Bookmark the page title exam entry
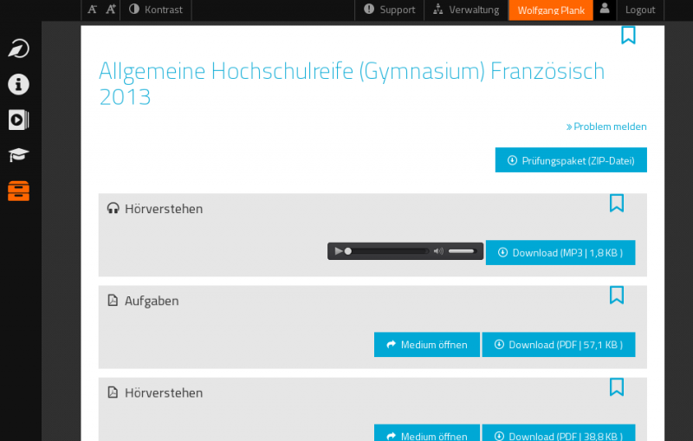The height and width of the screenshot is (441, 693). pos(628,36)
